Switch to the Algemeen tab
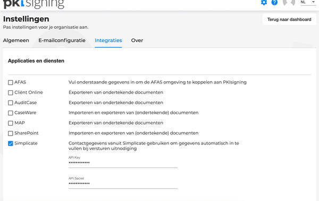Viewport: 319px width, 201px height. pos(16,40)
